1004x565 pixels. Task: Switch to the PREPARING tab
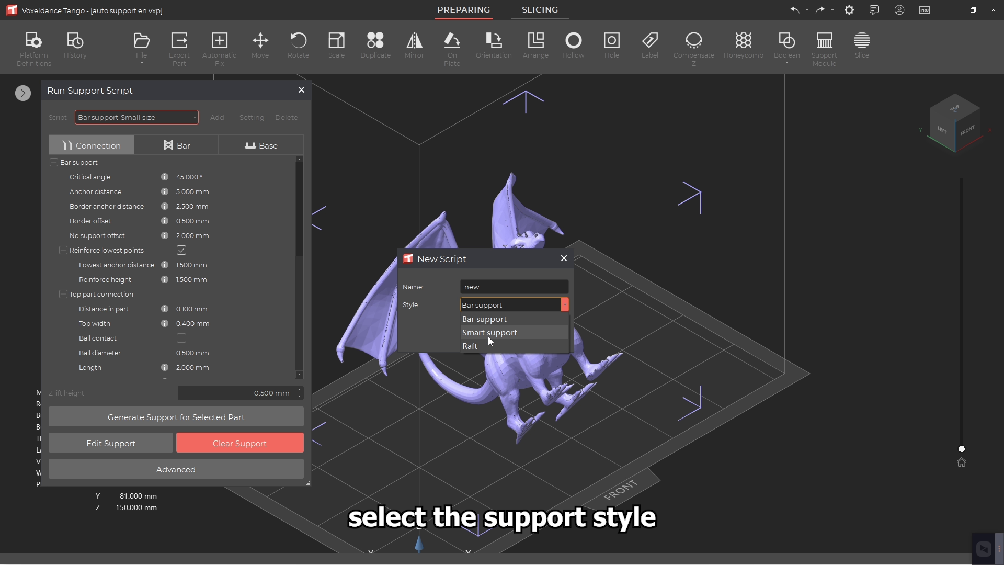(x=464, y=10)
